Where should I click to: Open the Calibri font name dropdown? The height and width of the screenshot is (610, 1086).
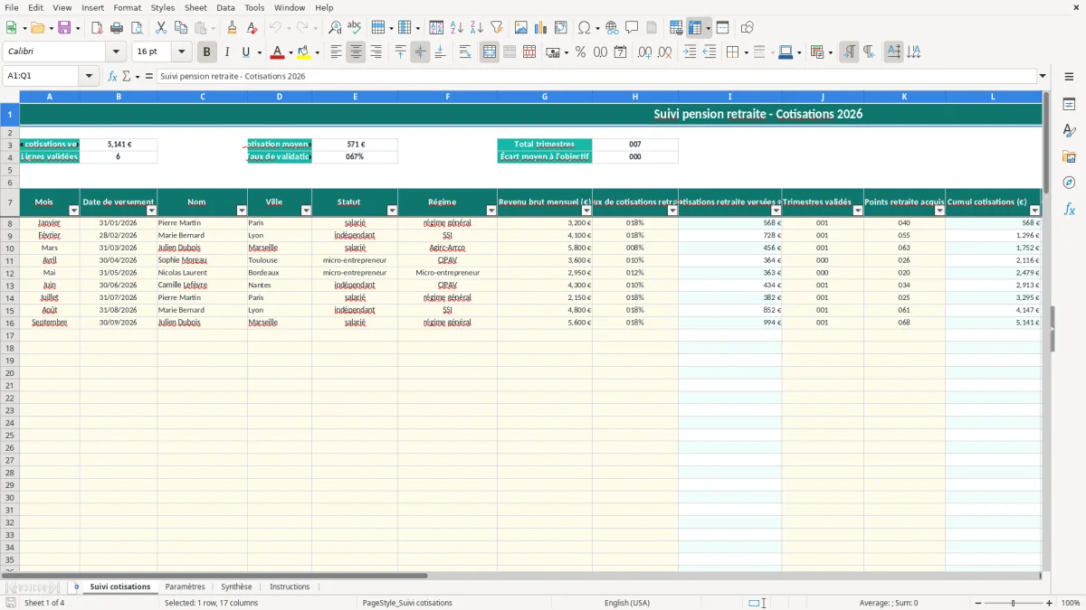point(115,52)
